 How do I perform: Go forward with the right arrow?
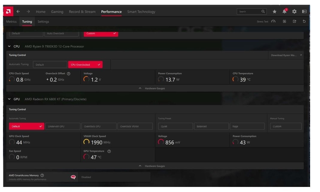[x=28, y=12]
